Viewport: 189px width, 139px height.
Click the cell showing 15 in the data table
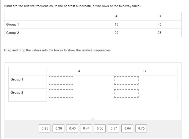116,24
